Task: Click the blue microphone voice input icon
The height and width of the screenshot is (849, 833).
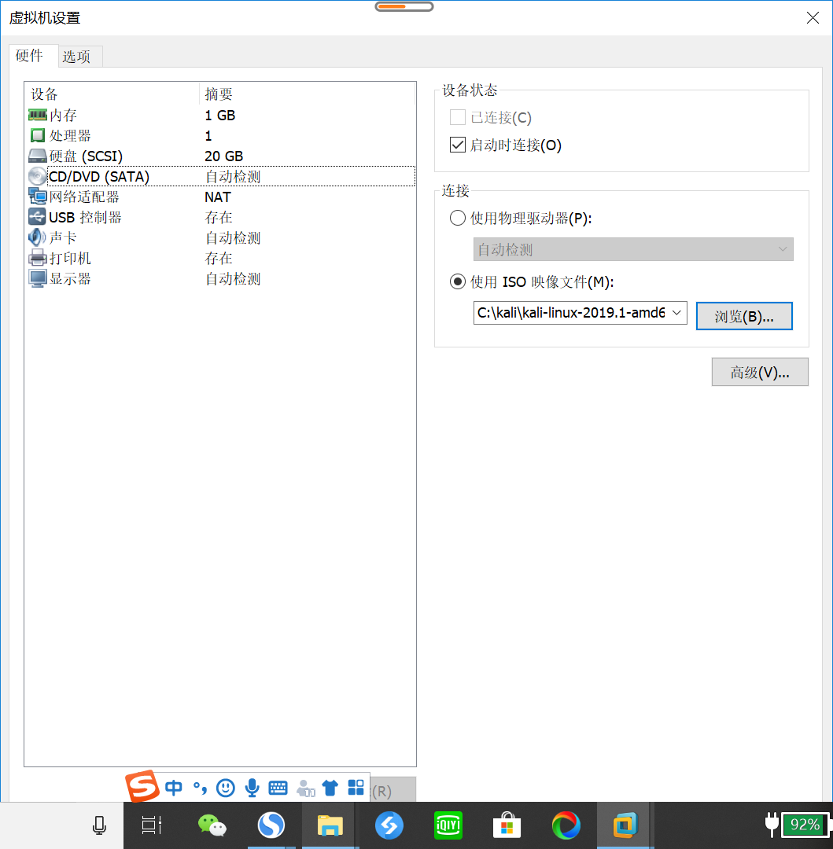Action: pos(252,788)
